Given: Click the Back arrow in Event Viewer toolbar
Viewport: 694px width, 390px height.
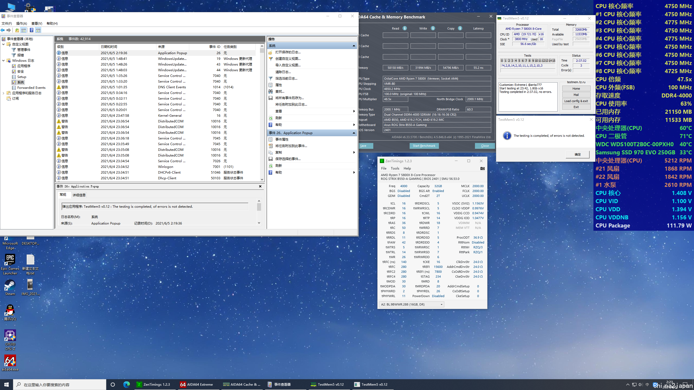Looking at the screenshot, I should coord(3,30).
